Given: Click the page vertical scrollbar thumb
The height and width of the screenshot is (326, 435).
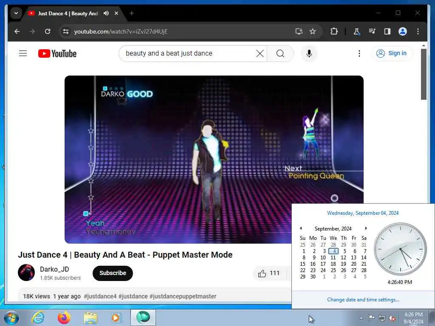Looking at the screenshot, I should pos(424,74).
